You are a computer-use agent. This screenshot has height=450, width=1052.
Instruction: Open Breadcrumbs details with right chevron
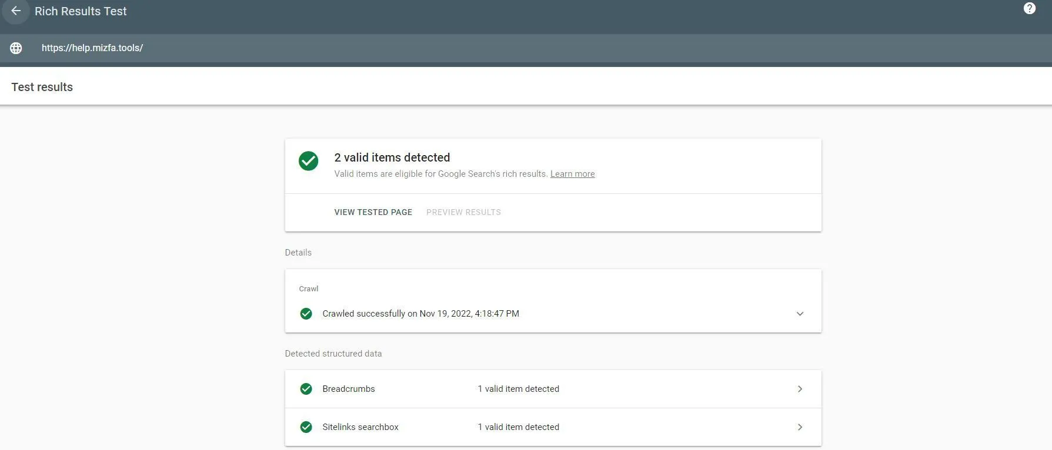coord(800,389)
